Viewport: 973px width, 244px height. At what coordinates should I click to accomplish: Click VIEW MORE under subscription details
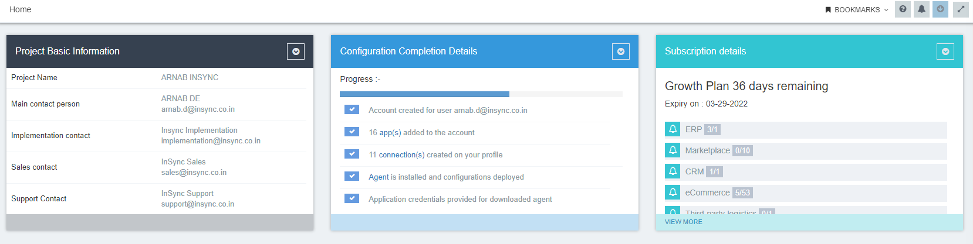683,222
